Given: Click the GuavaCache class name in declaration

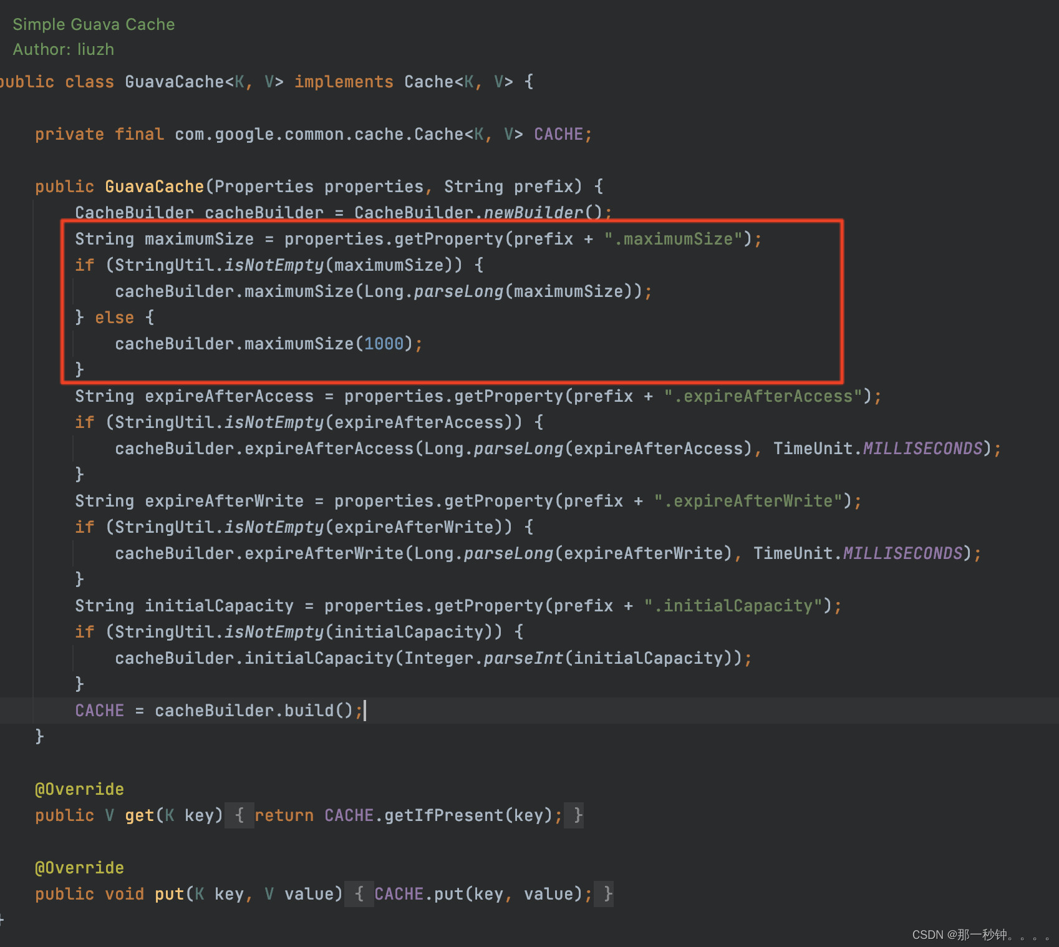Looking at the screenshot, I should (x=175, y=82).
